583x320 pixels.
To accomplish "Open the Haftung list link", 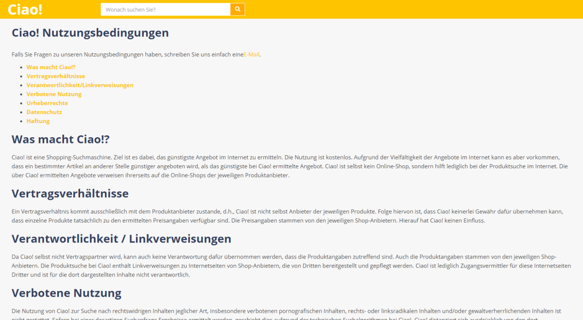I will (38, 121).
